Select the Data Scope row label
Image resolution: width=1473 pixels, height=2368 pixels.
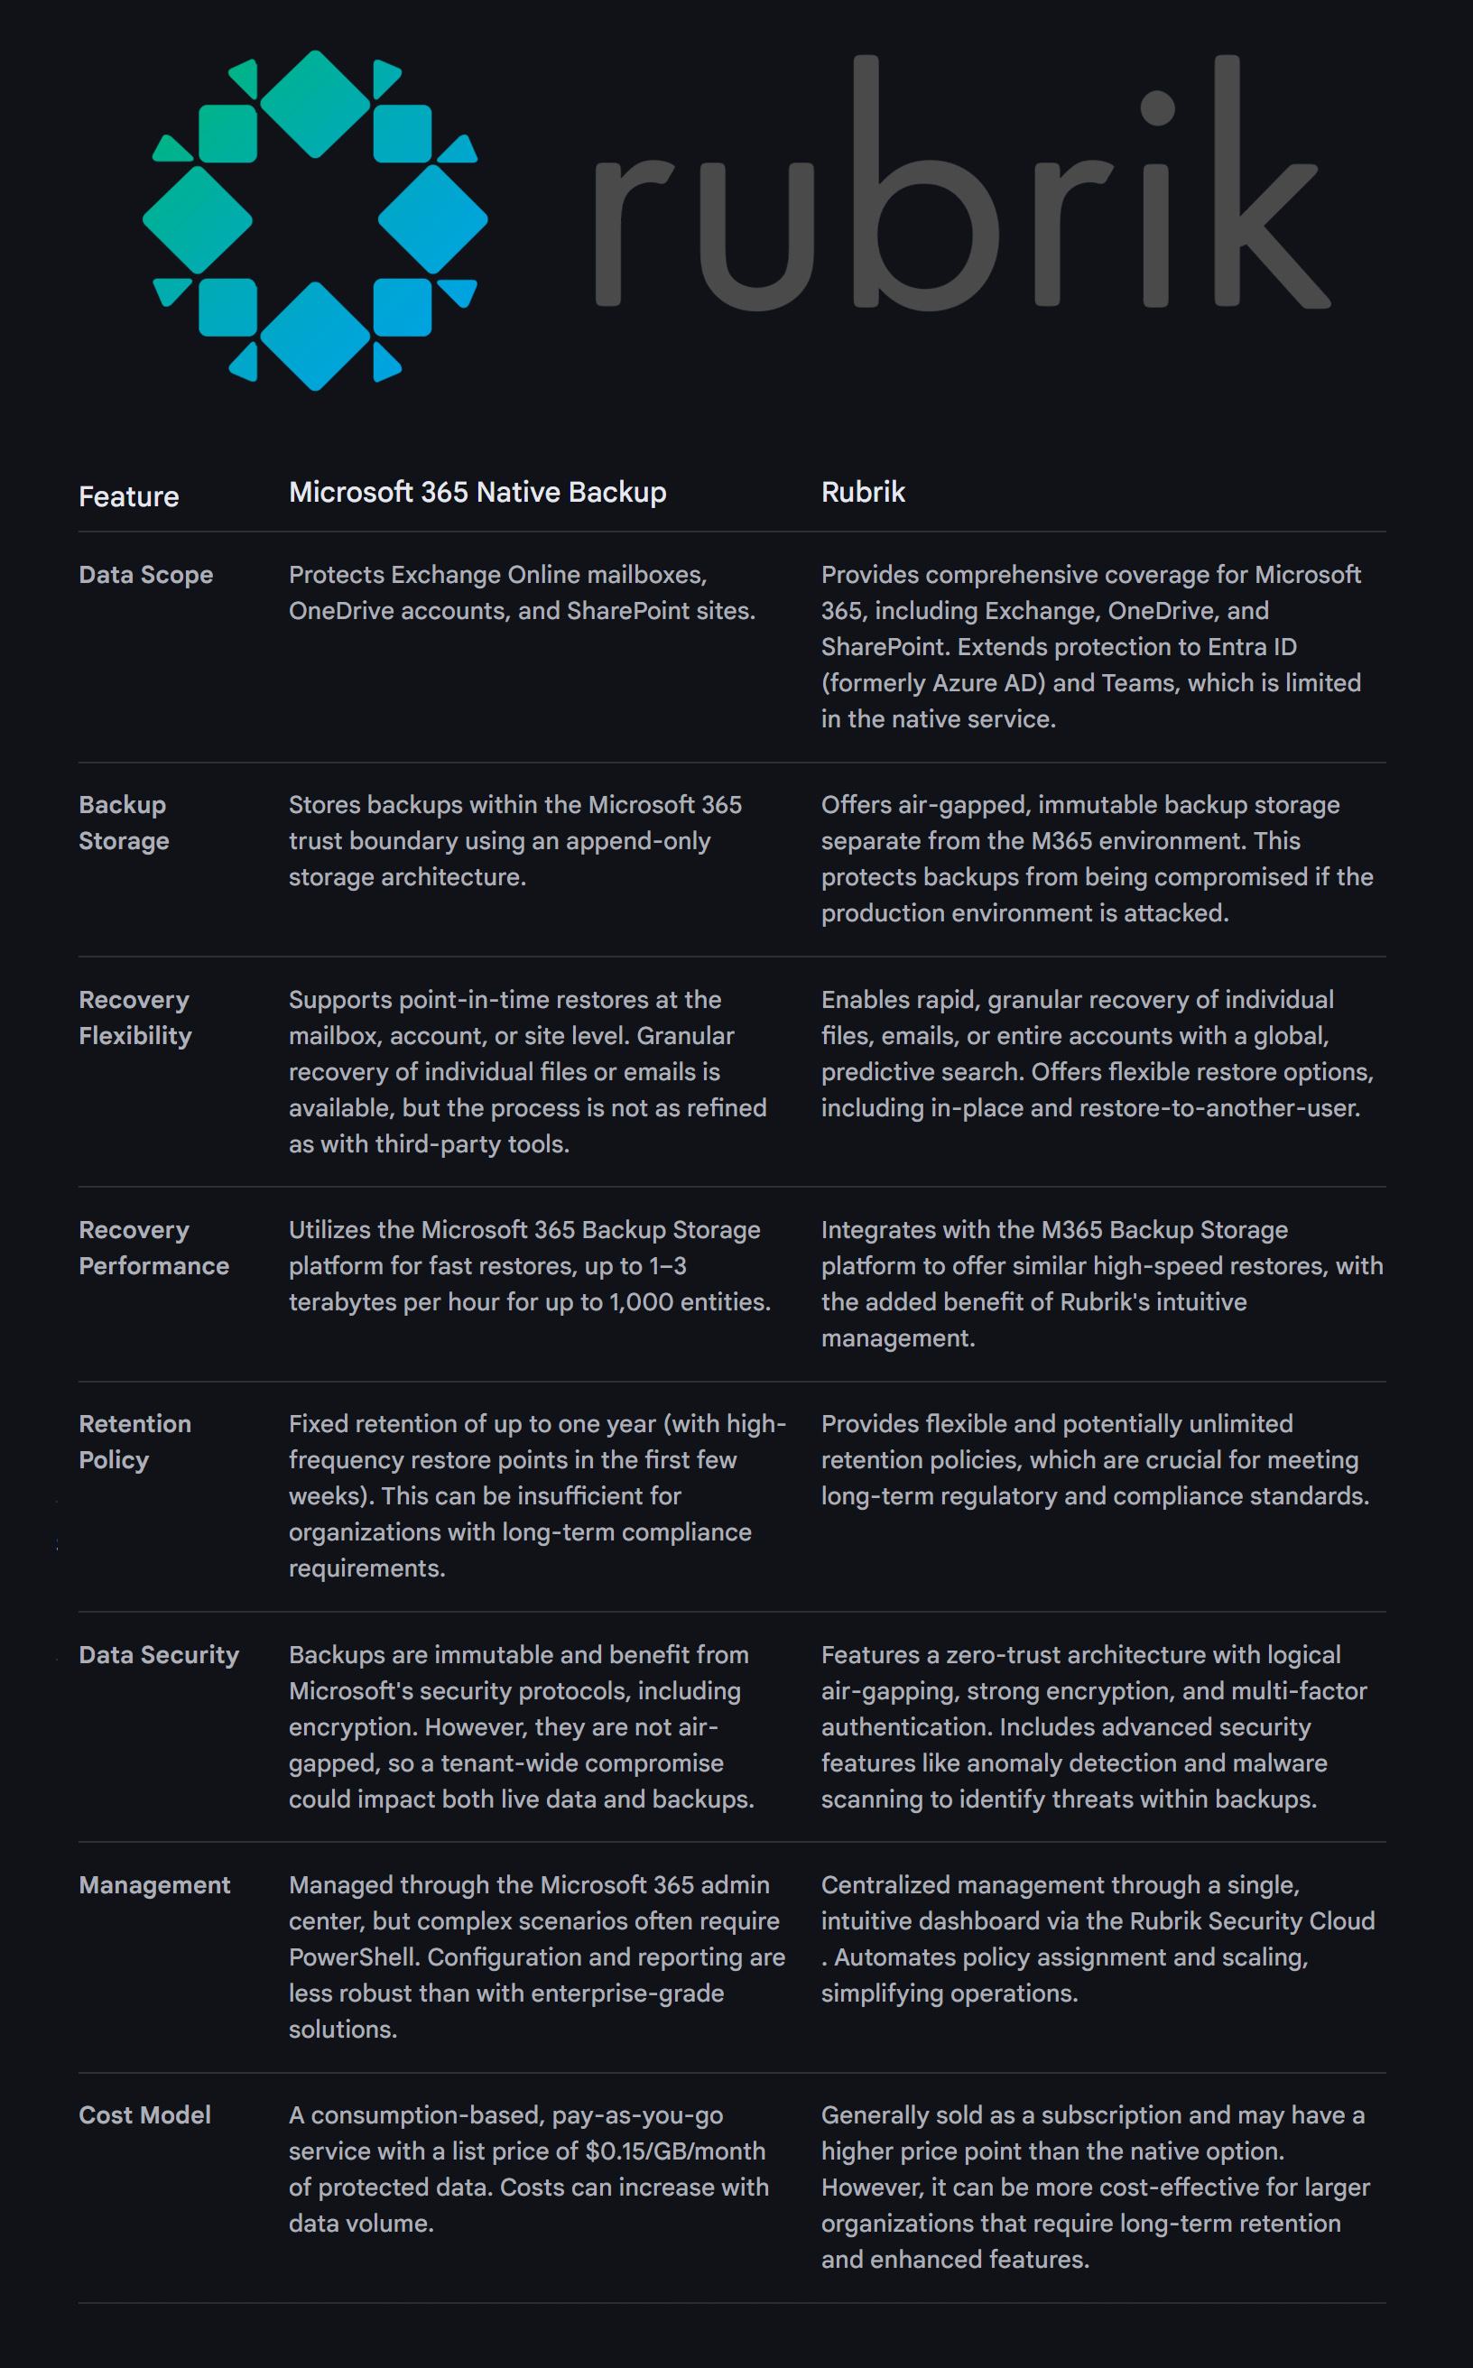(146, 575)
